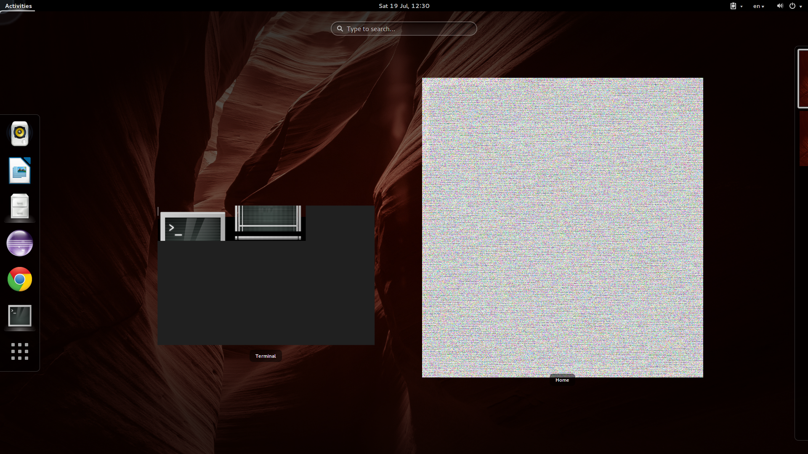Image resolution: width=808 pixels, height=454 pixels.
Task: Select the Home window preview
Action: click(562, 227)
